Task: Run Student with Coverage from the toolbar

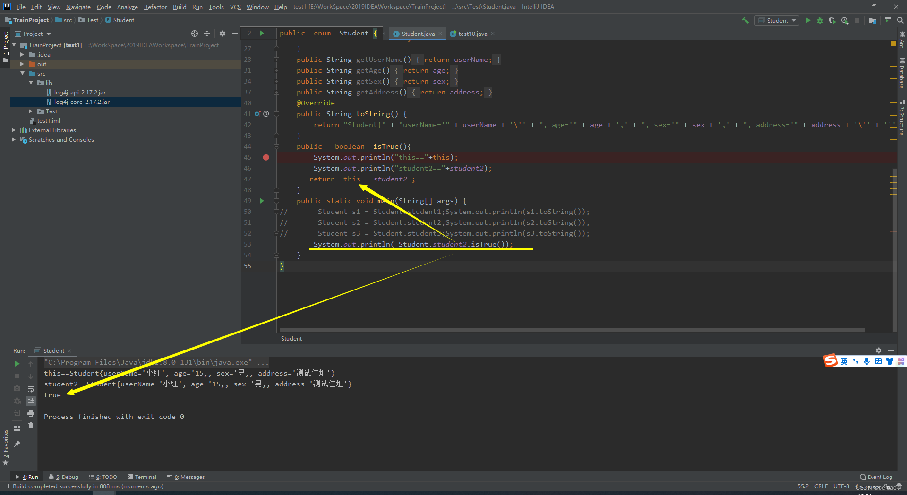Action: tap(832, 20)
